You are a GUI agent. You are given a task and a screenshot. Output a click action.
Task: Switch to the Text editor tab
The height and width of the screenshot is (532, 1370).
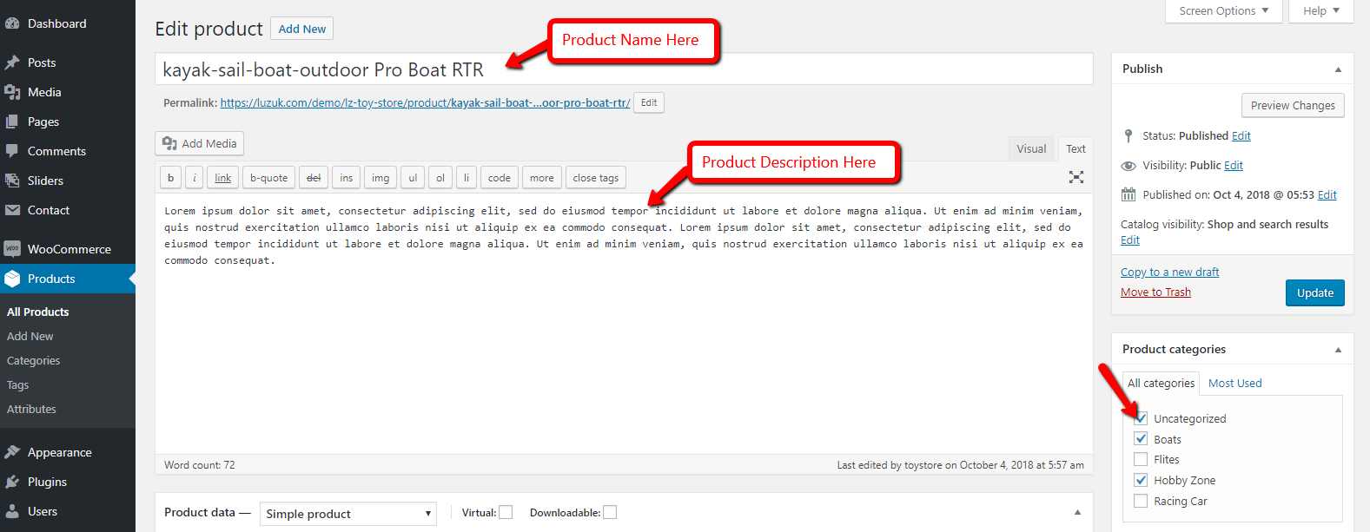coord(1075,148)
